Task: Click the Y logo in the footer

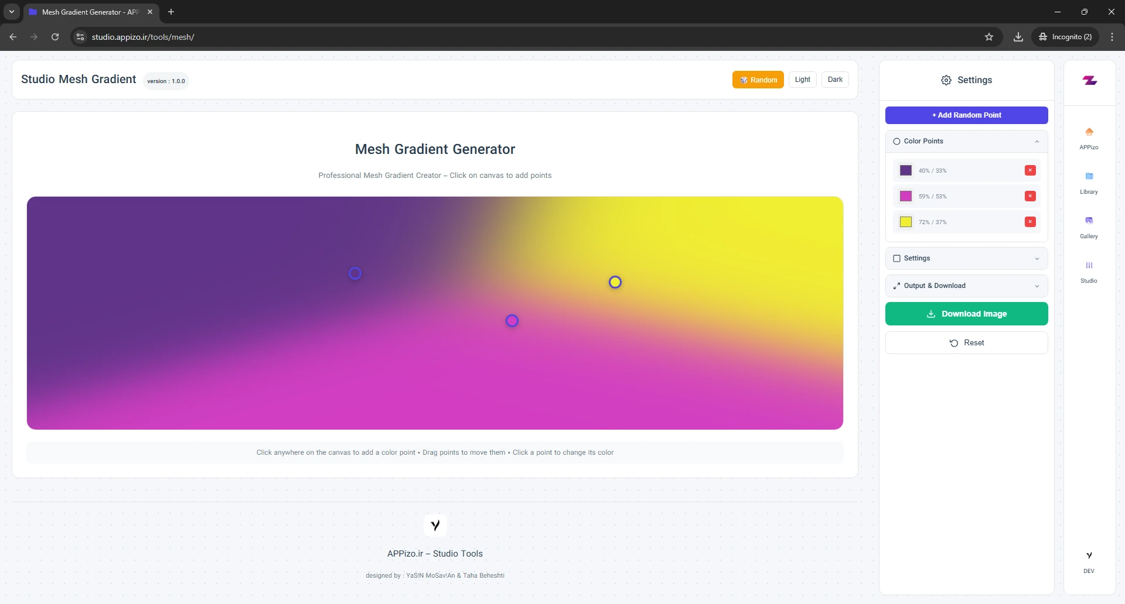Action: (x=435, y=526)
